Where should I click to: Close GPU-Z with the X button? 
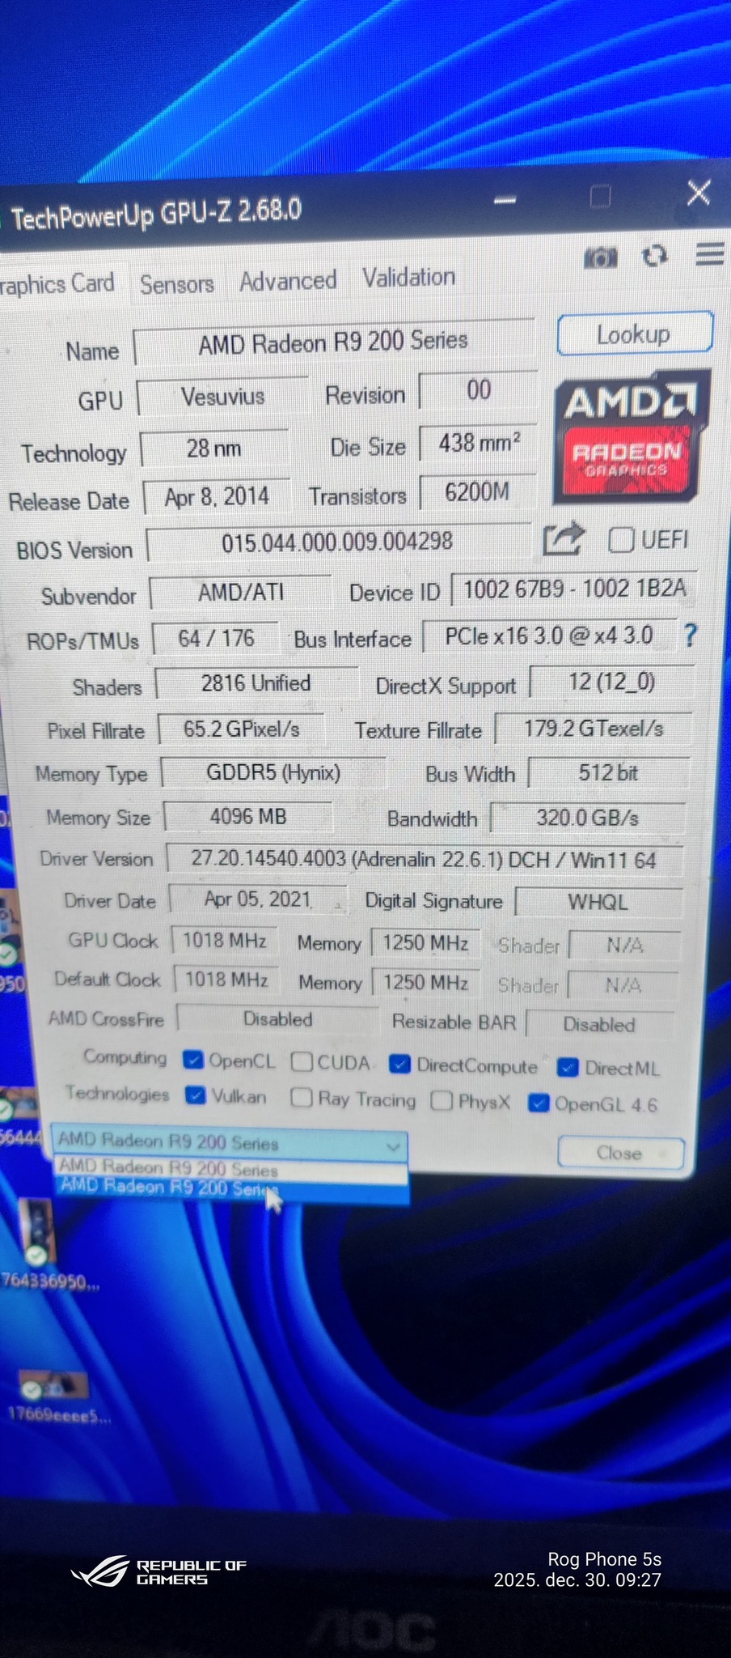click(699, 193)
